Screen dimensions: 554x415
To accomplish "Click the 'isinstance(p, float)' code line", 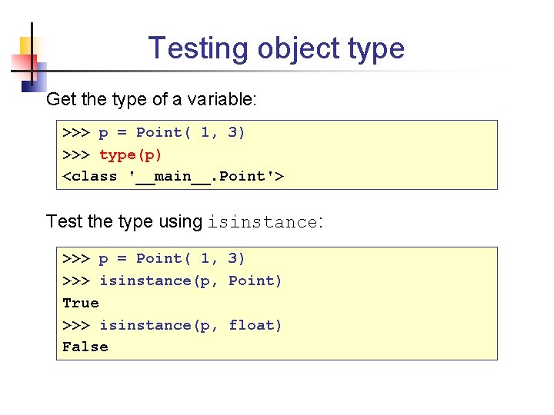I will [191, 325].
